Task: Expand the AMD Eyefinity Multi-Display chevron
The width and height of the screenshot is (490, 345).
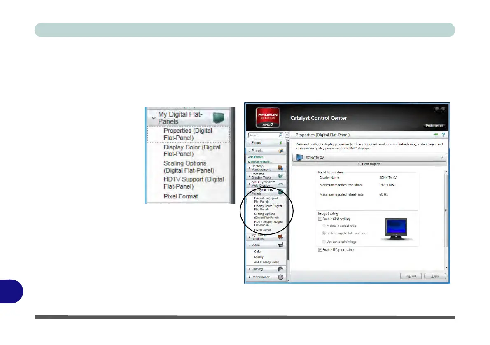Action: click(x=250, y=184)
